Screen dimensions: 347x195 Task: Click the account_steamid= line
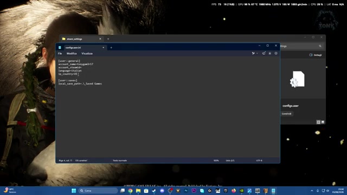pyautogui.click(x=70, y=67)
